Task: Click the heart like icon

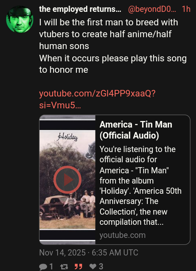Action: [x=93, y=267]
